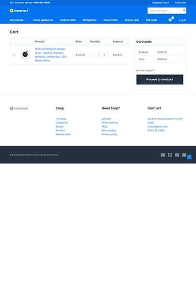Remove washer dryer item from cart

point(14,55)
